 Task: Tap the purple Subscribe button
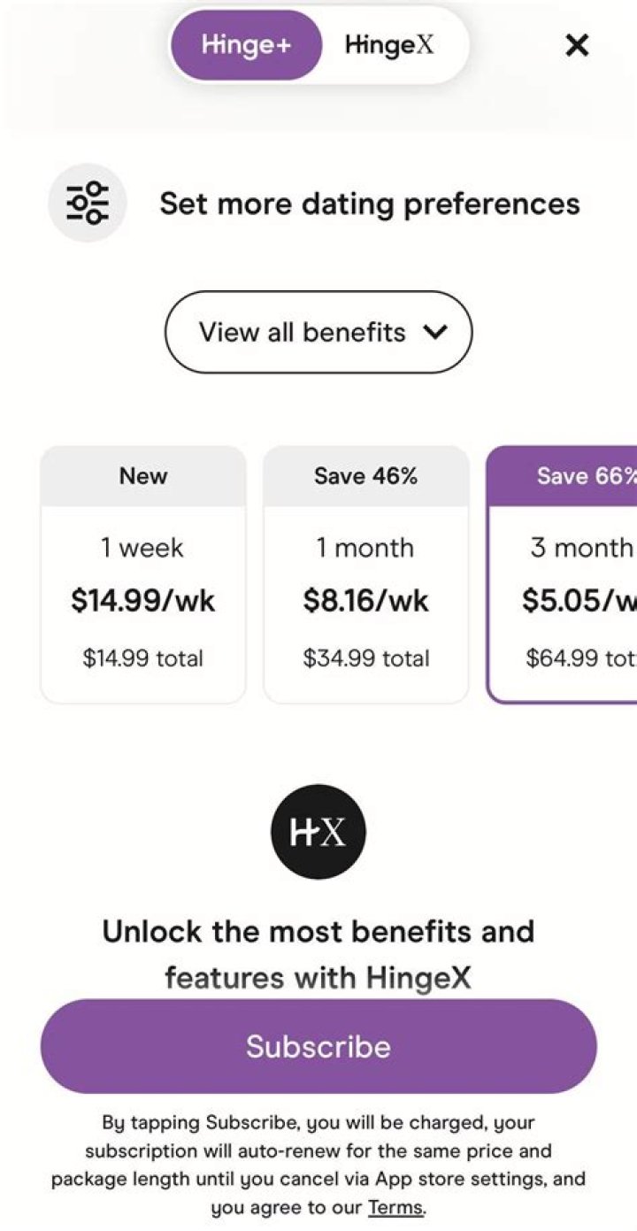(318, 1046)
